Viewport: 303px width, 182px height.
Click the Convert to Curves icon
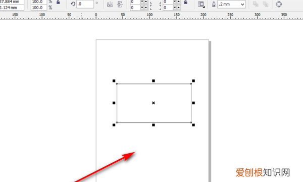[279, 4]
